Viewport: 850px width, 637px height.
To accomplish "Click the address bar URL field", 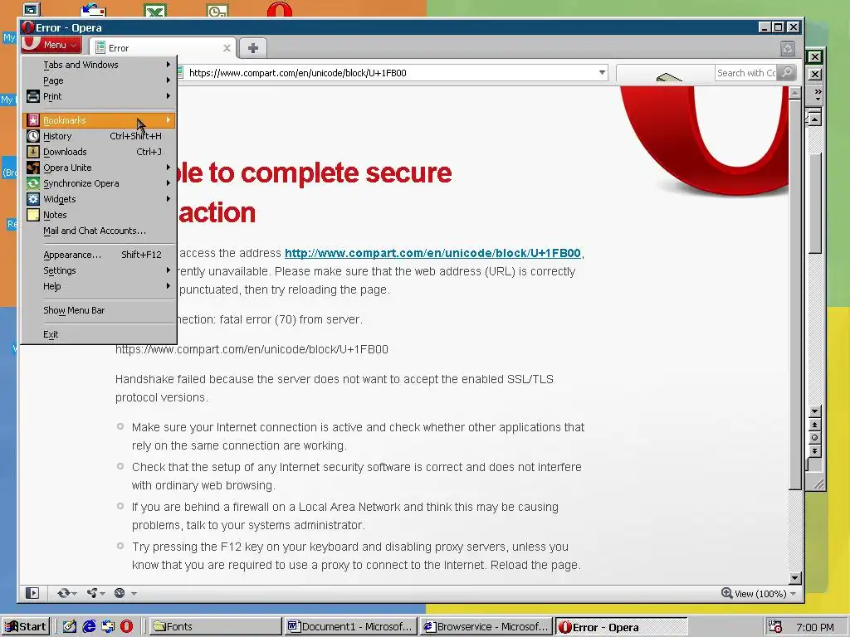I will click(x=393, y=73).
